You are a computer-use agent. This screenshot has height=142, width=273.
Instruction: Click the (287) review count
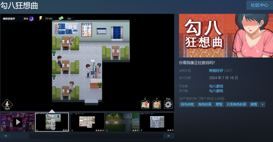pyautogui.click(x=228, y=71)
